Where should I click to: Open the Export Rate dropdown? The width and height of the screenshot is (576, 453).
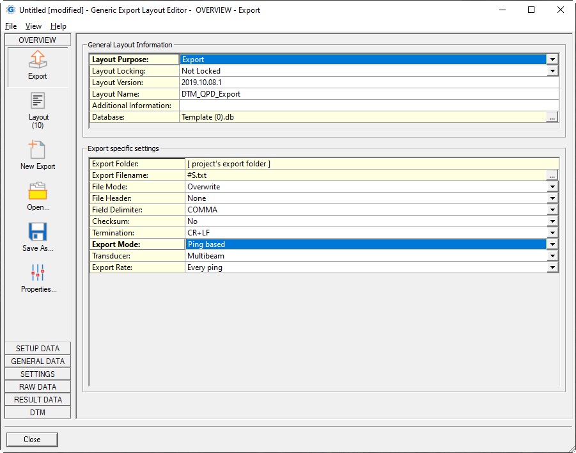click(552, 267)
